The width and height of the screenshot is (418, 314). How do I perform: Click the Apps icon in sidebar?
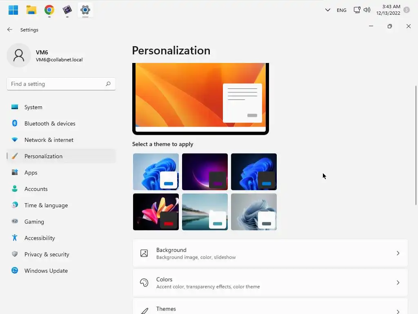pos(15,172)
